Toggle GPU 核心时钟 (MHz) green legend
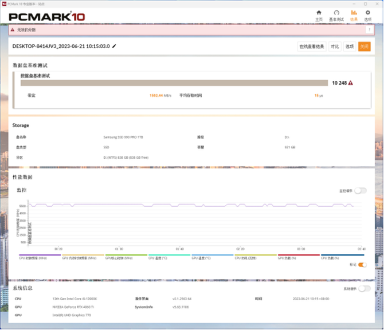Screen dimensions: 384x330 [x=126, y=257]
